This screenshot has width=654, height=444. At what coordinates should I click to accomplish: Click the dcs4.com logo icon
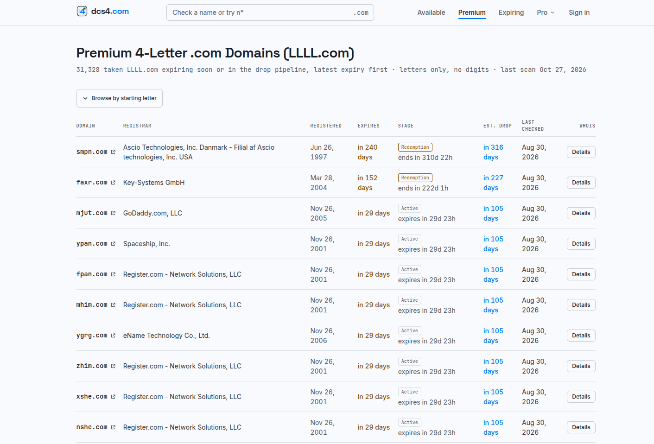(82, 11)
